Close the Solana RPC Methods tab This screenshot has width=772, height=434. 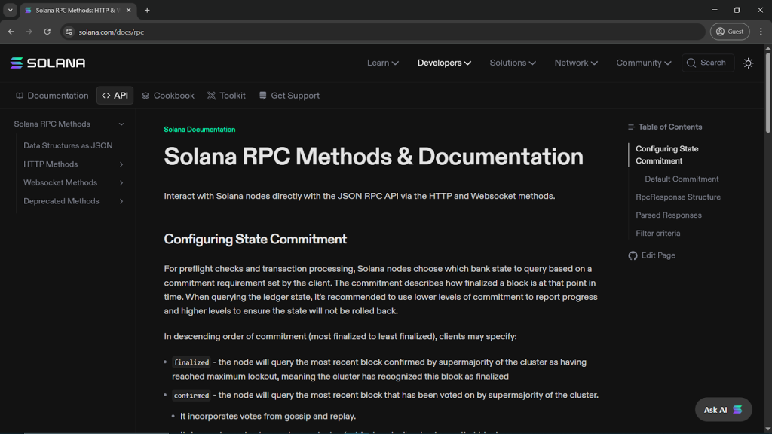point(130,11)
